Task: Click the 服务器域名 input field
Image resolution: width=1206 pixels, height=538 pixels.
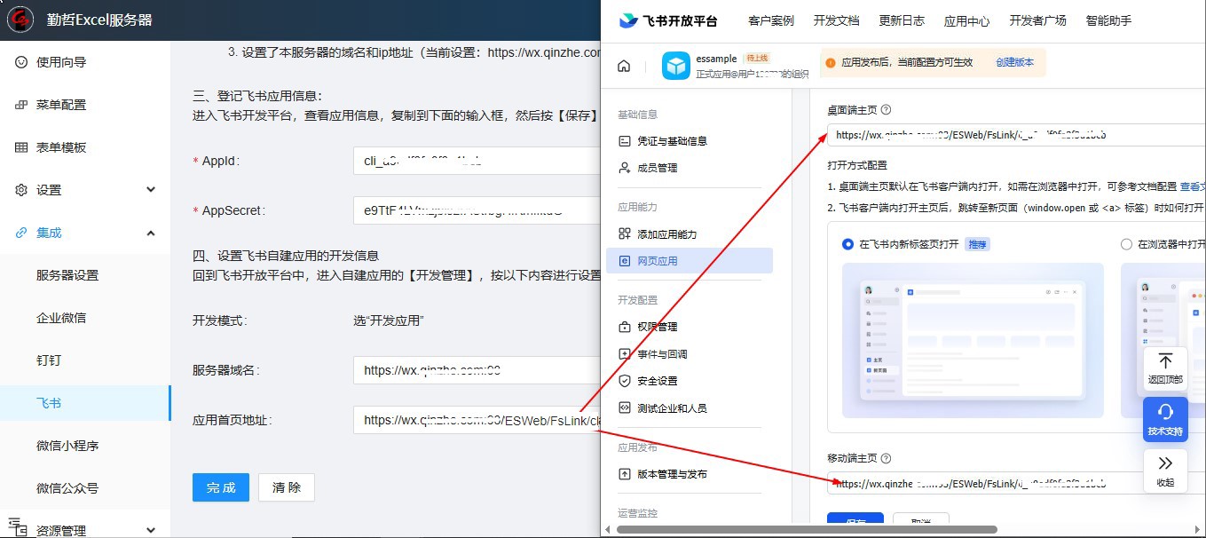Action: (x=477, y=370)
